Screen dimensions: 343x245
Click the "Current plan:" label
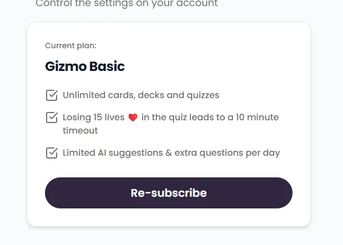(x=70, y=45)
